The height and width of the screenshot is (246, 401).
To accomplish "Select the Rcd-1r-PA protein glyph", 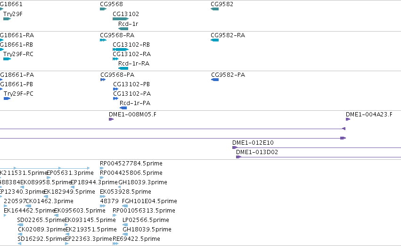I will [123, 108].
